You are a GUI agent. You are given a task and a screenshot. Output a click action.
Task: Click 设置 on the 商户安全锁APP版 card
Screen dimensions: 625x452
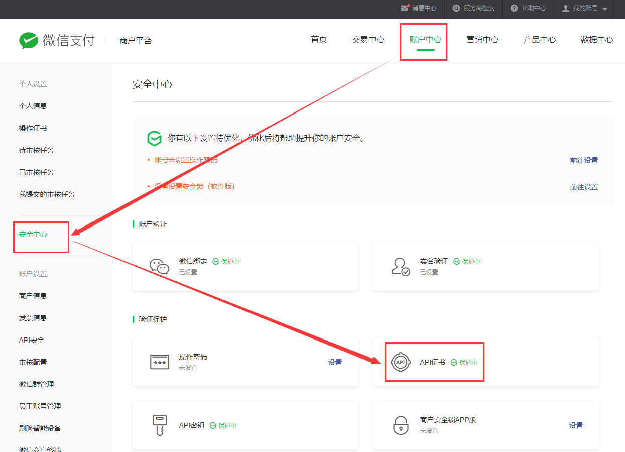pyautogui.click(x=576, y=425)
